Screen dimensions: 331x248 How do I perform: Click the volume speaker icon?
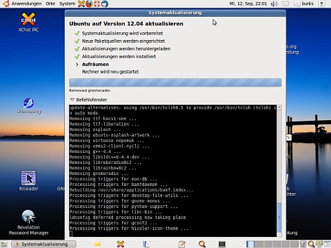pyautogui.click(x=274, y=3)
